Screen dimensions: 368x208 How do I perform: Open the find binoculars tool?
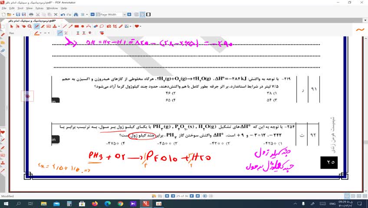click(76, 15)
